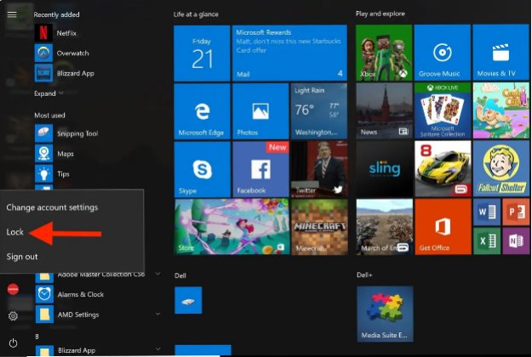Open Alarms & Clock

tap(70, 294)
